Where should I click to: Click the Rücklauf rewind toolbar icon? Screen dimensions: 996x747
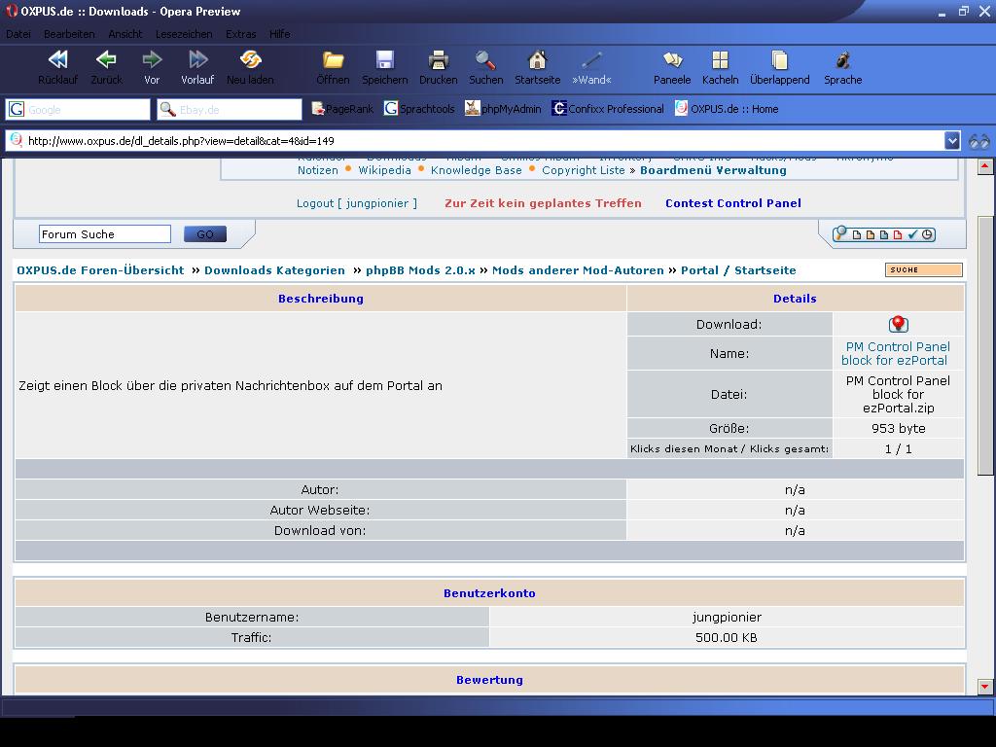57,60
